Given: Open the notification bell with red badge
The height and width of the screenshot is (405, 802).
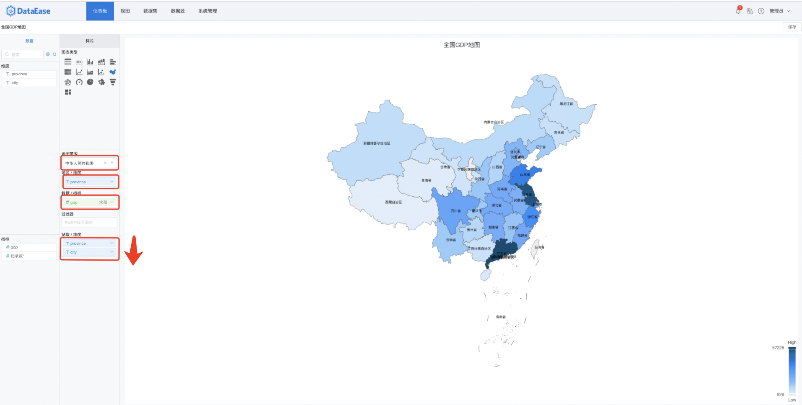Looking at the screenshot, I should (738, 11).
